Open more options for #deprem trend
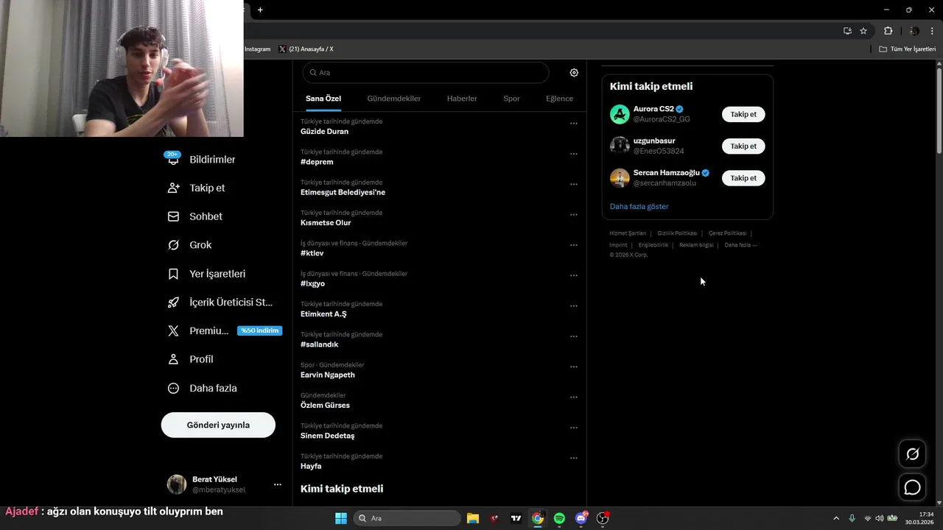The height and width of the screenshot is (530, 943). pos(574,154)
